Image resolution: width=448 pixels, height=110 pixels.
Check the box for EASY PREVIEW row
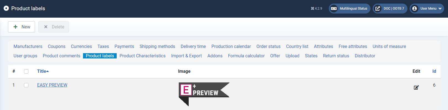point(26,85)
